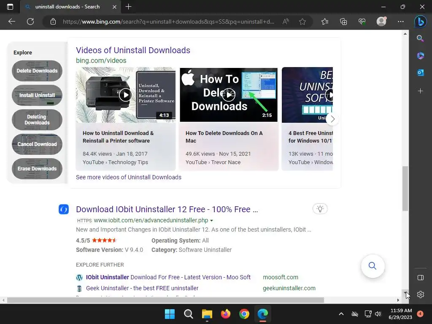
Task: Click the scroll up arrow
Action: click(x=405, y=34)
